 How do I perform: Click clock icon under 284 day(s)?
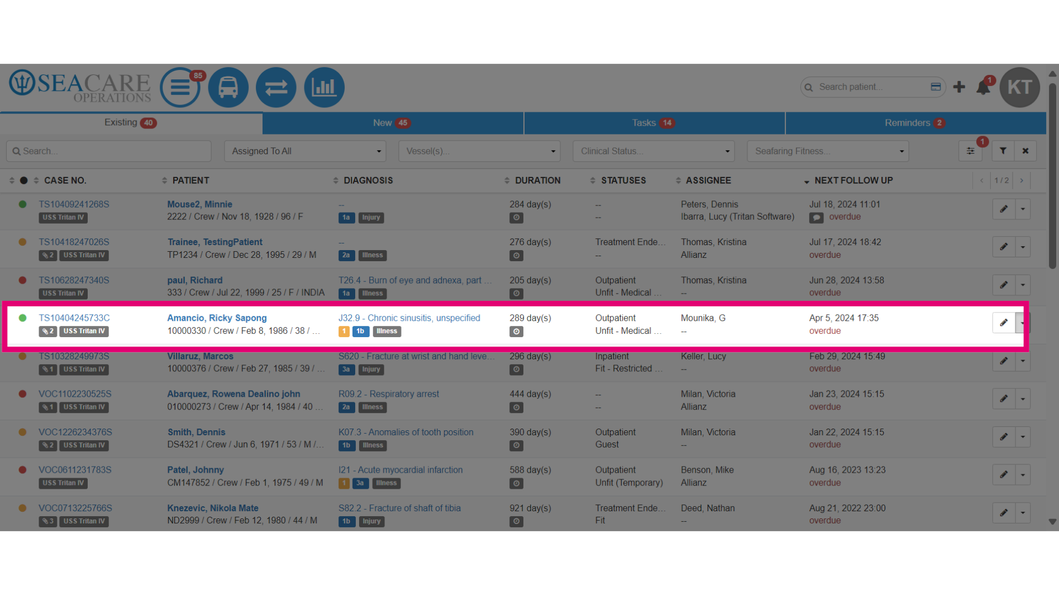516,218
